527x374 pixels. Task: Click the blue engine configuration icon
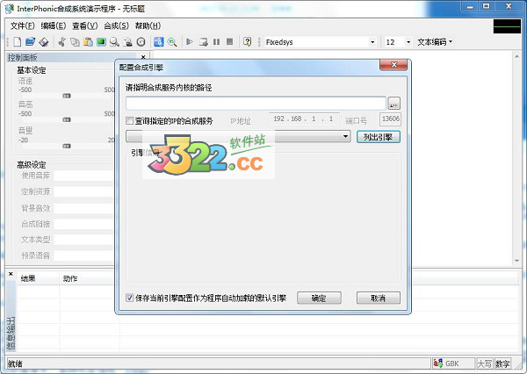tap(159, 42)
